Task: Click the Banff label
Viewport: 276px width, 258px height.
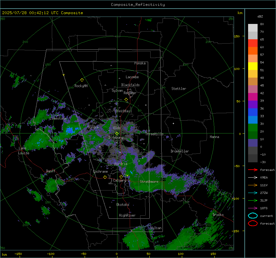Action: click(51, 171)
